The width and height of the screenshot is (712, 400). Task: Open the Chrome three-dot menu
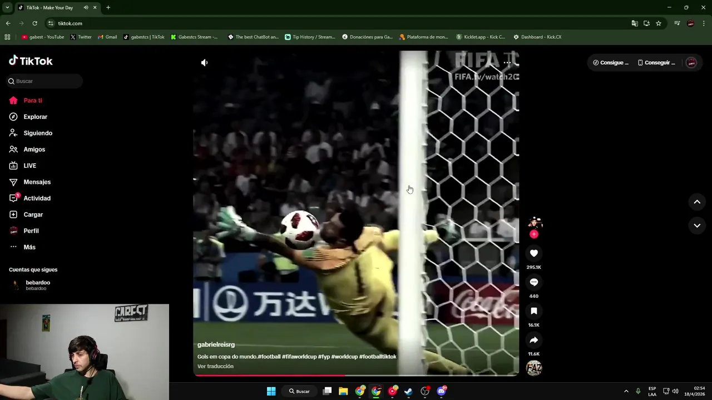pyautogui.click(x=704, y=23)
